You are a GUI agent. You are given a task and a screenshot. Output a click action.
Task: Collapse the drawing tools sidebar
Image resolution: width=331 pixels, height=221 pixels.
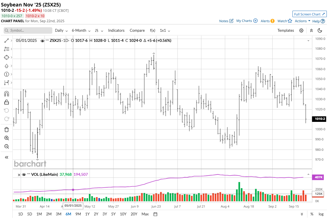6,157
